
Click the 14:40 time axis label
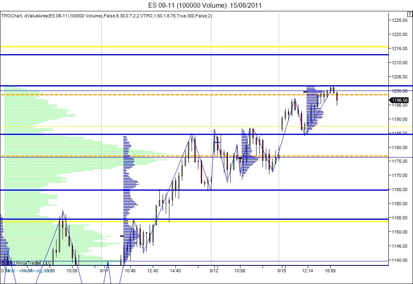pos(175,271)
